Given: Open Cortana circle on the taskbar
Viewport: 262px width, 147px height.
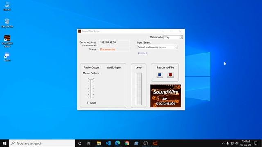Looking at the screenshot, I should point(80,143).
